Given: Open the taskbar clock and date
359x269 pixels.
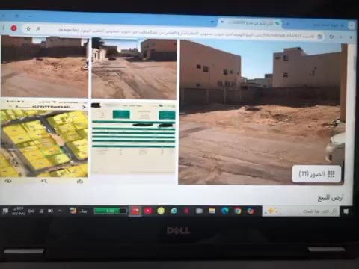Looking at the screenshot, I should coord(18,211).
